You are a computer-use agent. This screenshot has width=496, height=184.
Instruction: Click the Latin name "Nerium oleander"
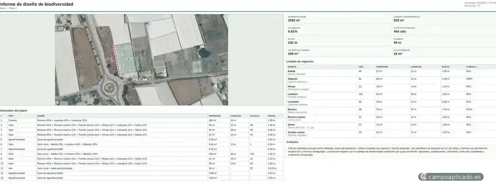click(296, 74)
